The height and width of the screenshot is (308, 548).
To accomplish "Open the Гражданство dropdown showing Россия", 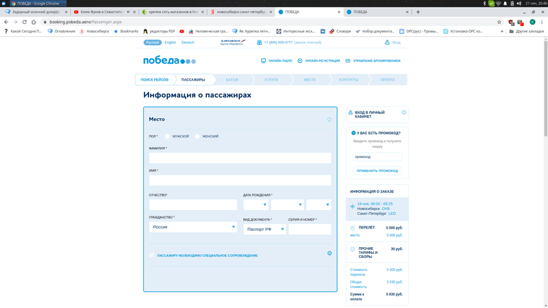I will (x=193, y=227).
